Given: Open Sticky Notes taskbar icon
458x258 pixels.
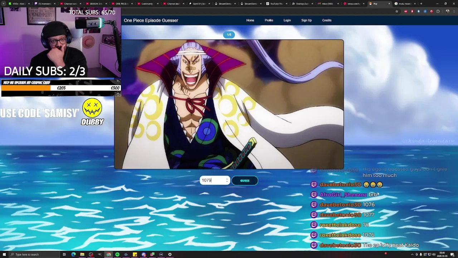Looking at the screenshot, I should [135, 254].
